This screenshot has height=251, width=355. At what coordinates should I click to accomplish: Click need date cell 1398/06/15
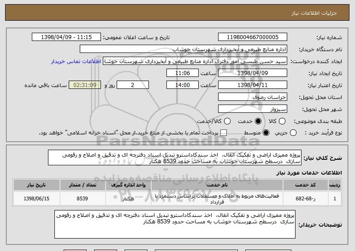(x=36, y=198)
